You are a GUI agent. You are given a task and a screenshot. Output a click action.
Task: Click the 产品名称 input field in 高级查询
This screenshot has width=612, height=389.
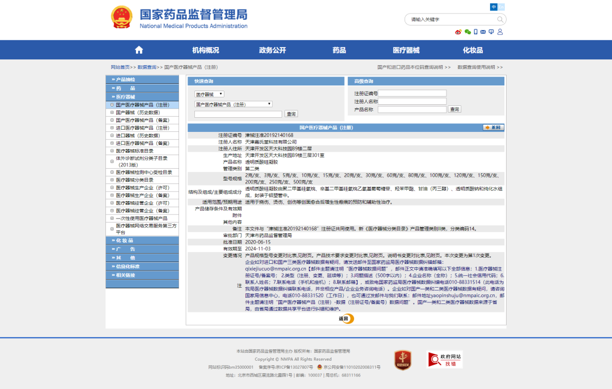412,110
